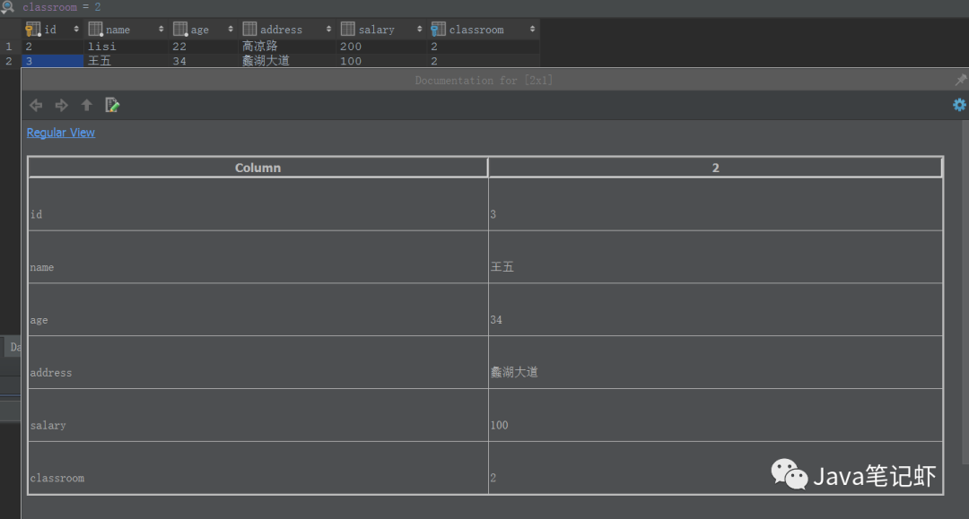Screen dimensions: 969x519
Task: Sort by age using its sort arrows
Action: pyautogui.click(x=231, y=29)
